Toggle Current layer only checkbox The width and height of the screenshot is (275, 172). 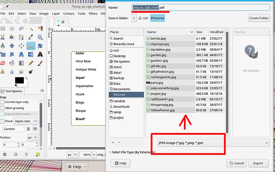[x=2, y=102]
